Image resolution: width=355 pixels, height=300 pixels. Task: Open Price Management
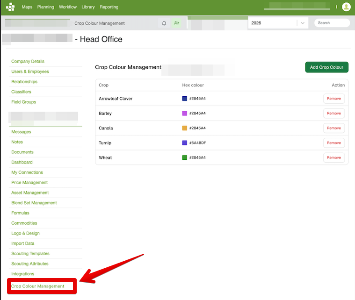point(29,182)
